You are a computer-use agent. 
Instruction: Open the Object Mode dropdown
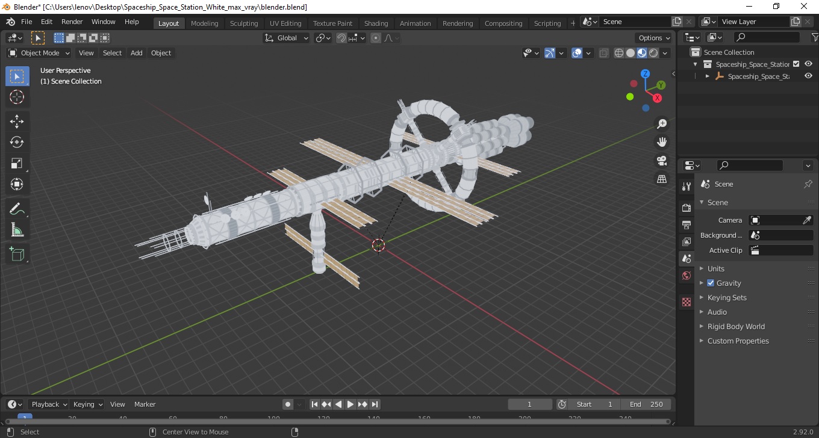click(39, 53)
